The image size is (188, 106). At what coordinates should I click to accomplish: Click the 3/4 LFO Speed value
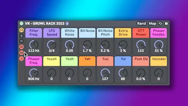coord(51,51)
